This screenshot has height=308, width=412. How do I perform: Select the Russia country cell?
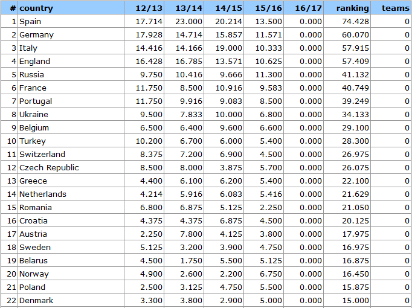(71, 74)
